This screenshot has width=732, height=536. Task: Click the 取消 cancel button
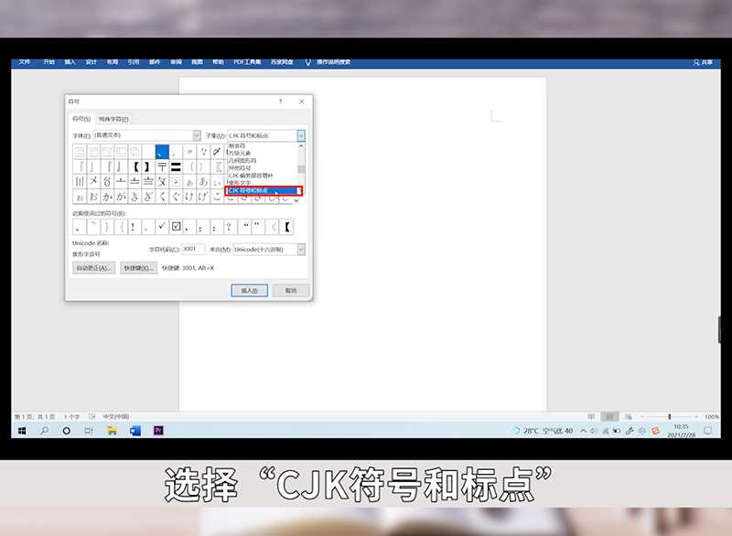[291, 290]
